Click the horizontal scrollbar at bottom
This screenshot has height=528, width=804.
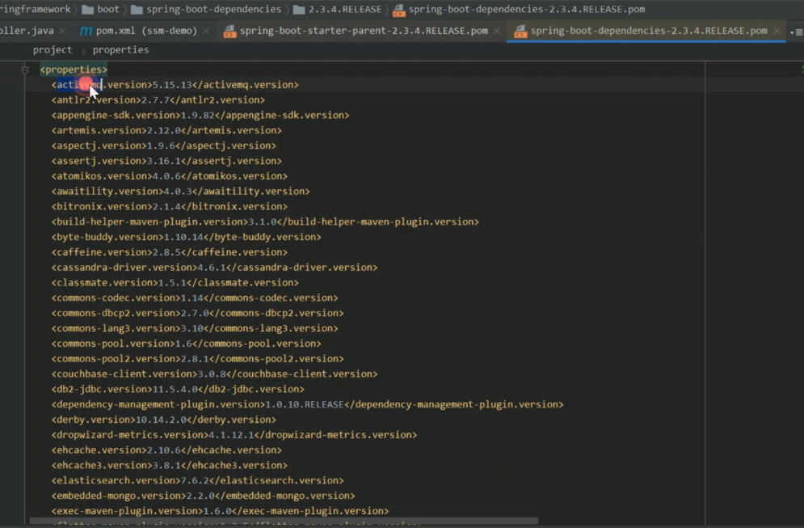(x=284, y=521)
